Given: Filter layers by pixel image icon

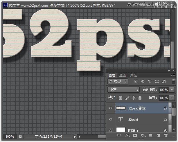Looking at the screenshot, I should [x=136, y=81].
